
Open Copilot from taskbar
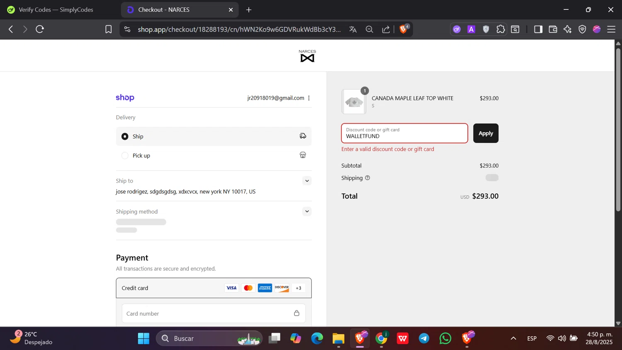tap(296, 339)
